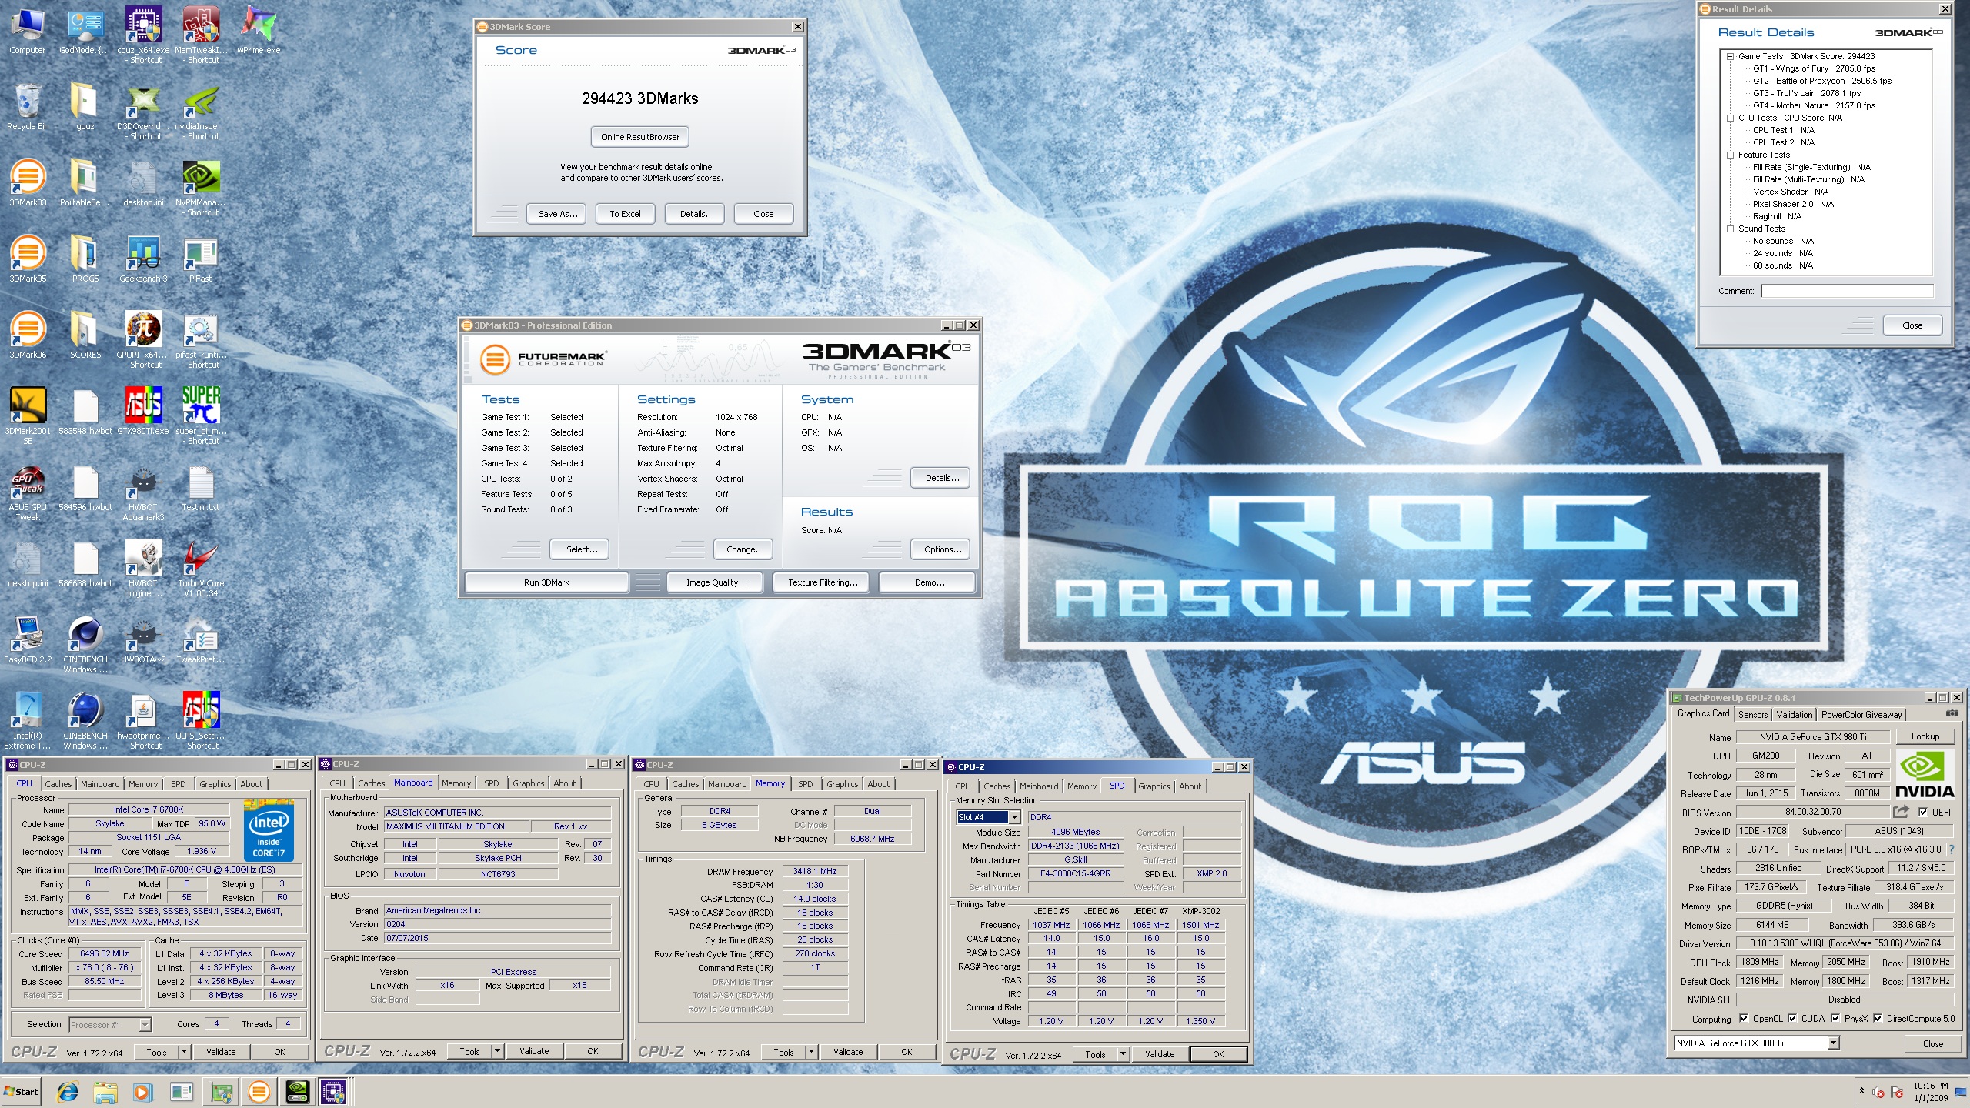Viewport: 1970px width, 1108px height.
Task: Open the Slot #4 memory slot dropdown
Action: point(1014,817)
